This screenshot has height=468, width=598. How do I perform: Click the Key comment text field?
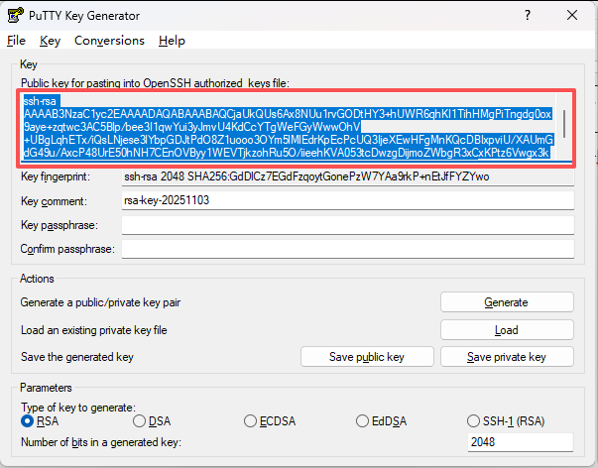347,200
